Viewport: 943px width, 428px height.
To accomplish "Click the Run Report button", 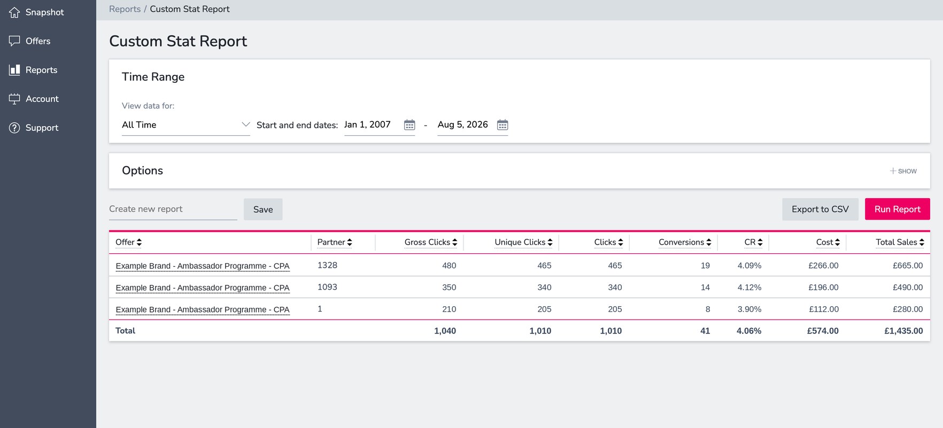I will click(898, 209).
